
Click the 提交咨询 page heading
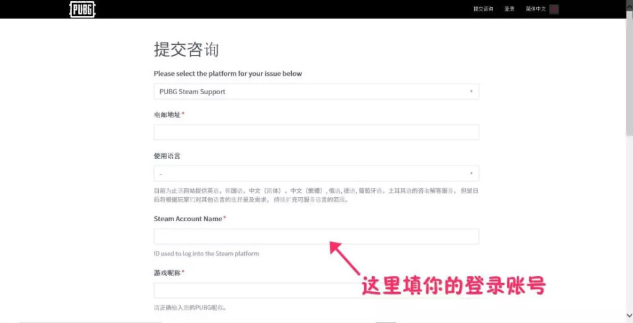pos(186,50)
